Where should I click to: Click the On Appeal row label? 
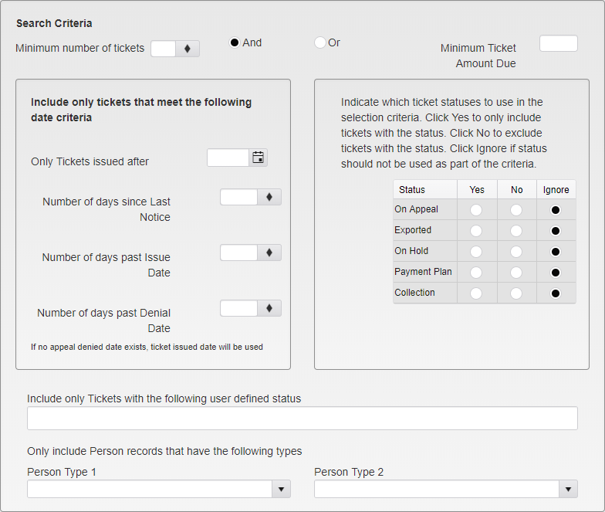417,209
